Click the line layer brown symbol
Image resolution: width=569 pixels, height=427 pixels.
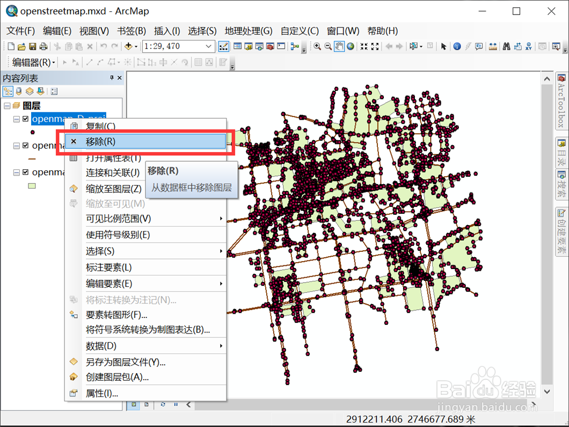pyautogui.click(x=32, y=159)
